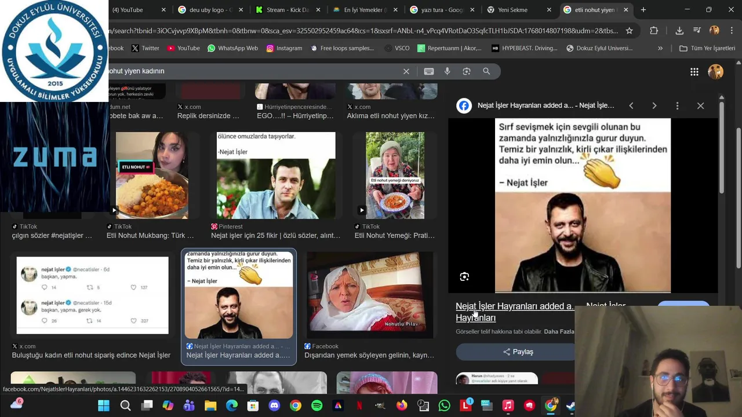Viewport: 742px width, 417px height.
Task: Open Microsoft Edge from the taskbar
Action: 232,405
